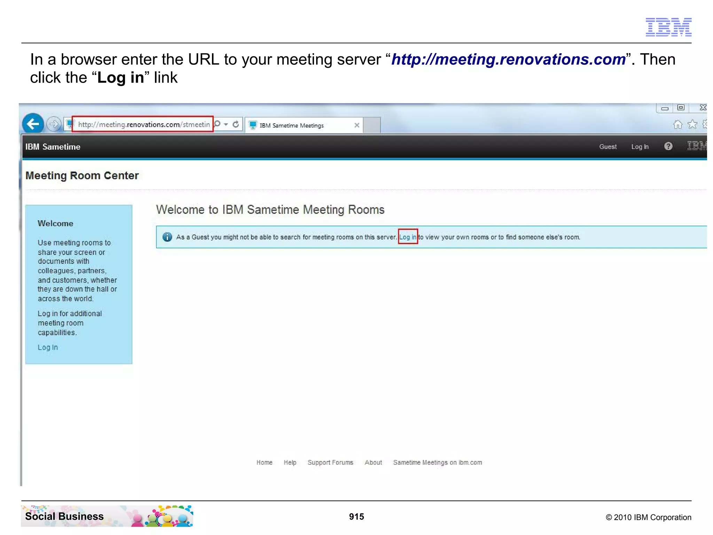713x535 pixels.
Task: Click the IBM Sametime header title
Action: click(x=53, y=147)
